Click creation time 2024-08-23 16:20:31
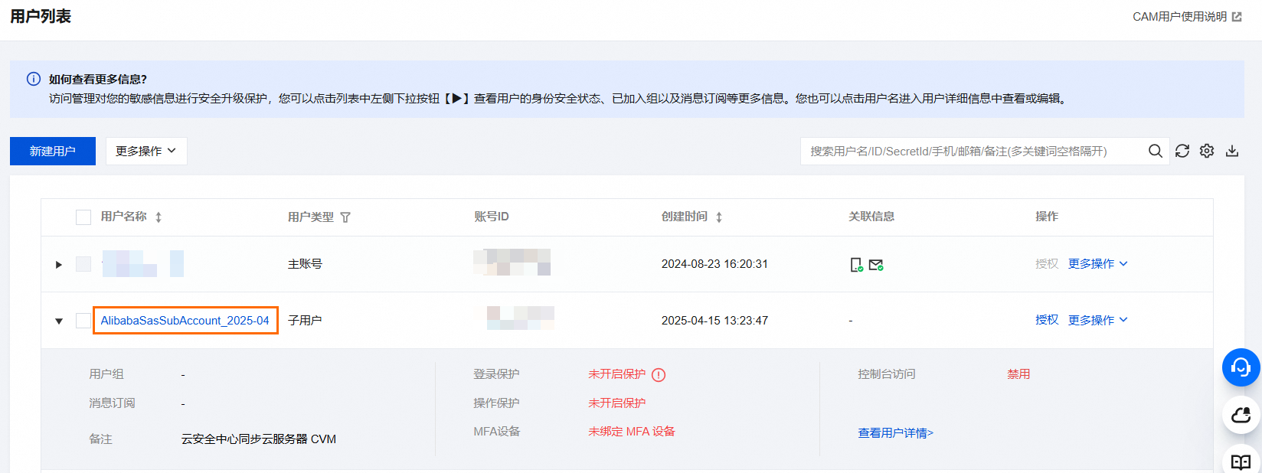Screen dimensions: 1262x473 [714, 264]
